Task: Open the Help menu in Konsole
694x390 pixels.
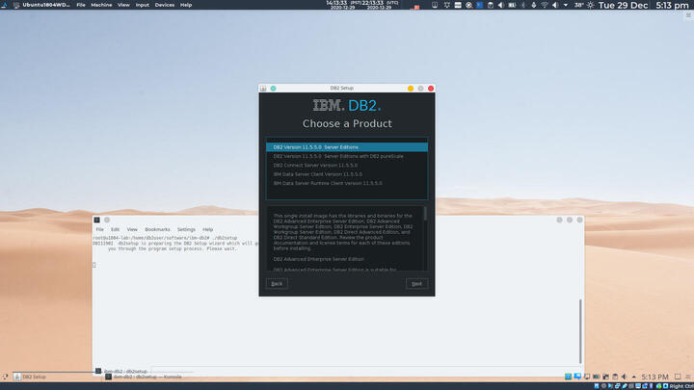Action: [x=207, y=229]
